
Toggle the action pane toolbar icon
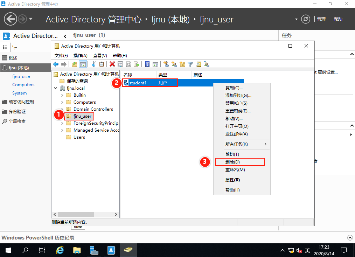(x=155, y=64)
